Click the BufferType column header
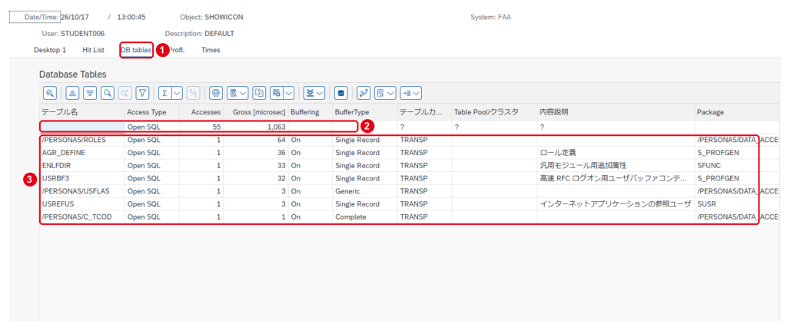787x321 pixels. point(364,112)
